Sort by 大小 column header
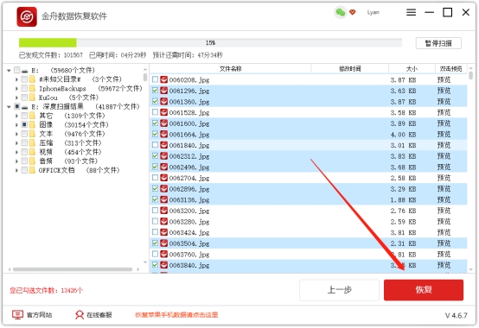Screen dimensions: 479x328 click(x=412, y=69)
